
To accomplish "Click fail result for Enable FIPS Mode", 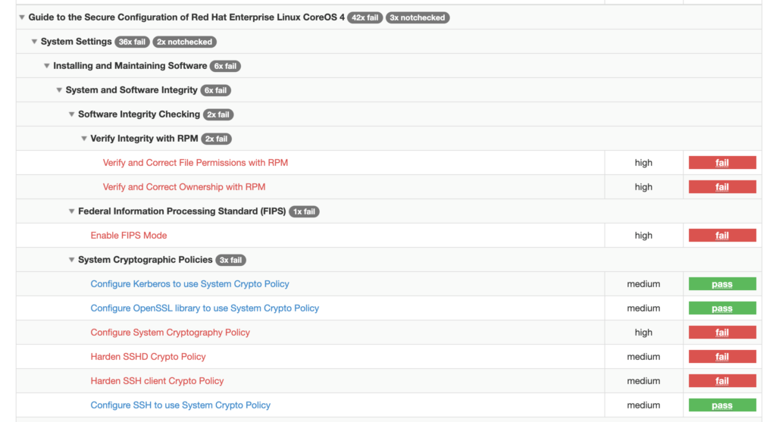I will [x=721, y=236].
